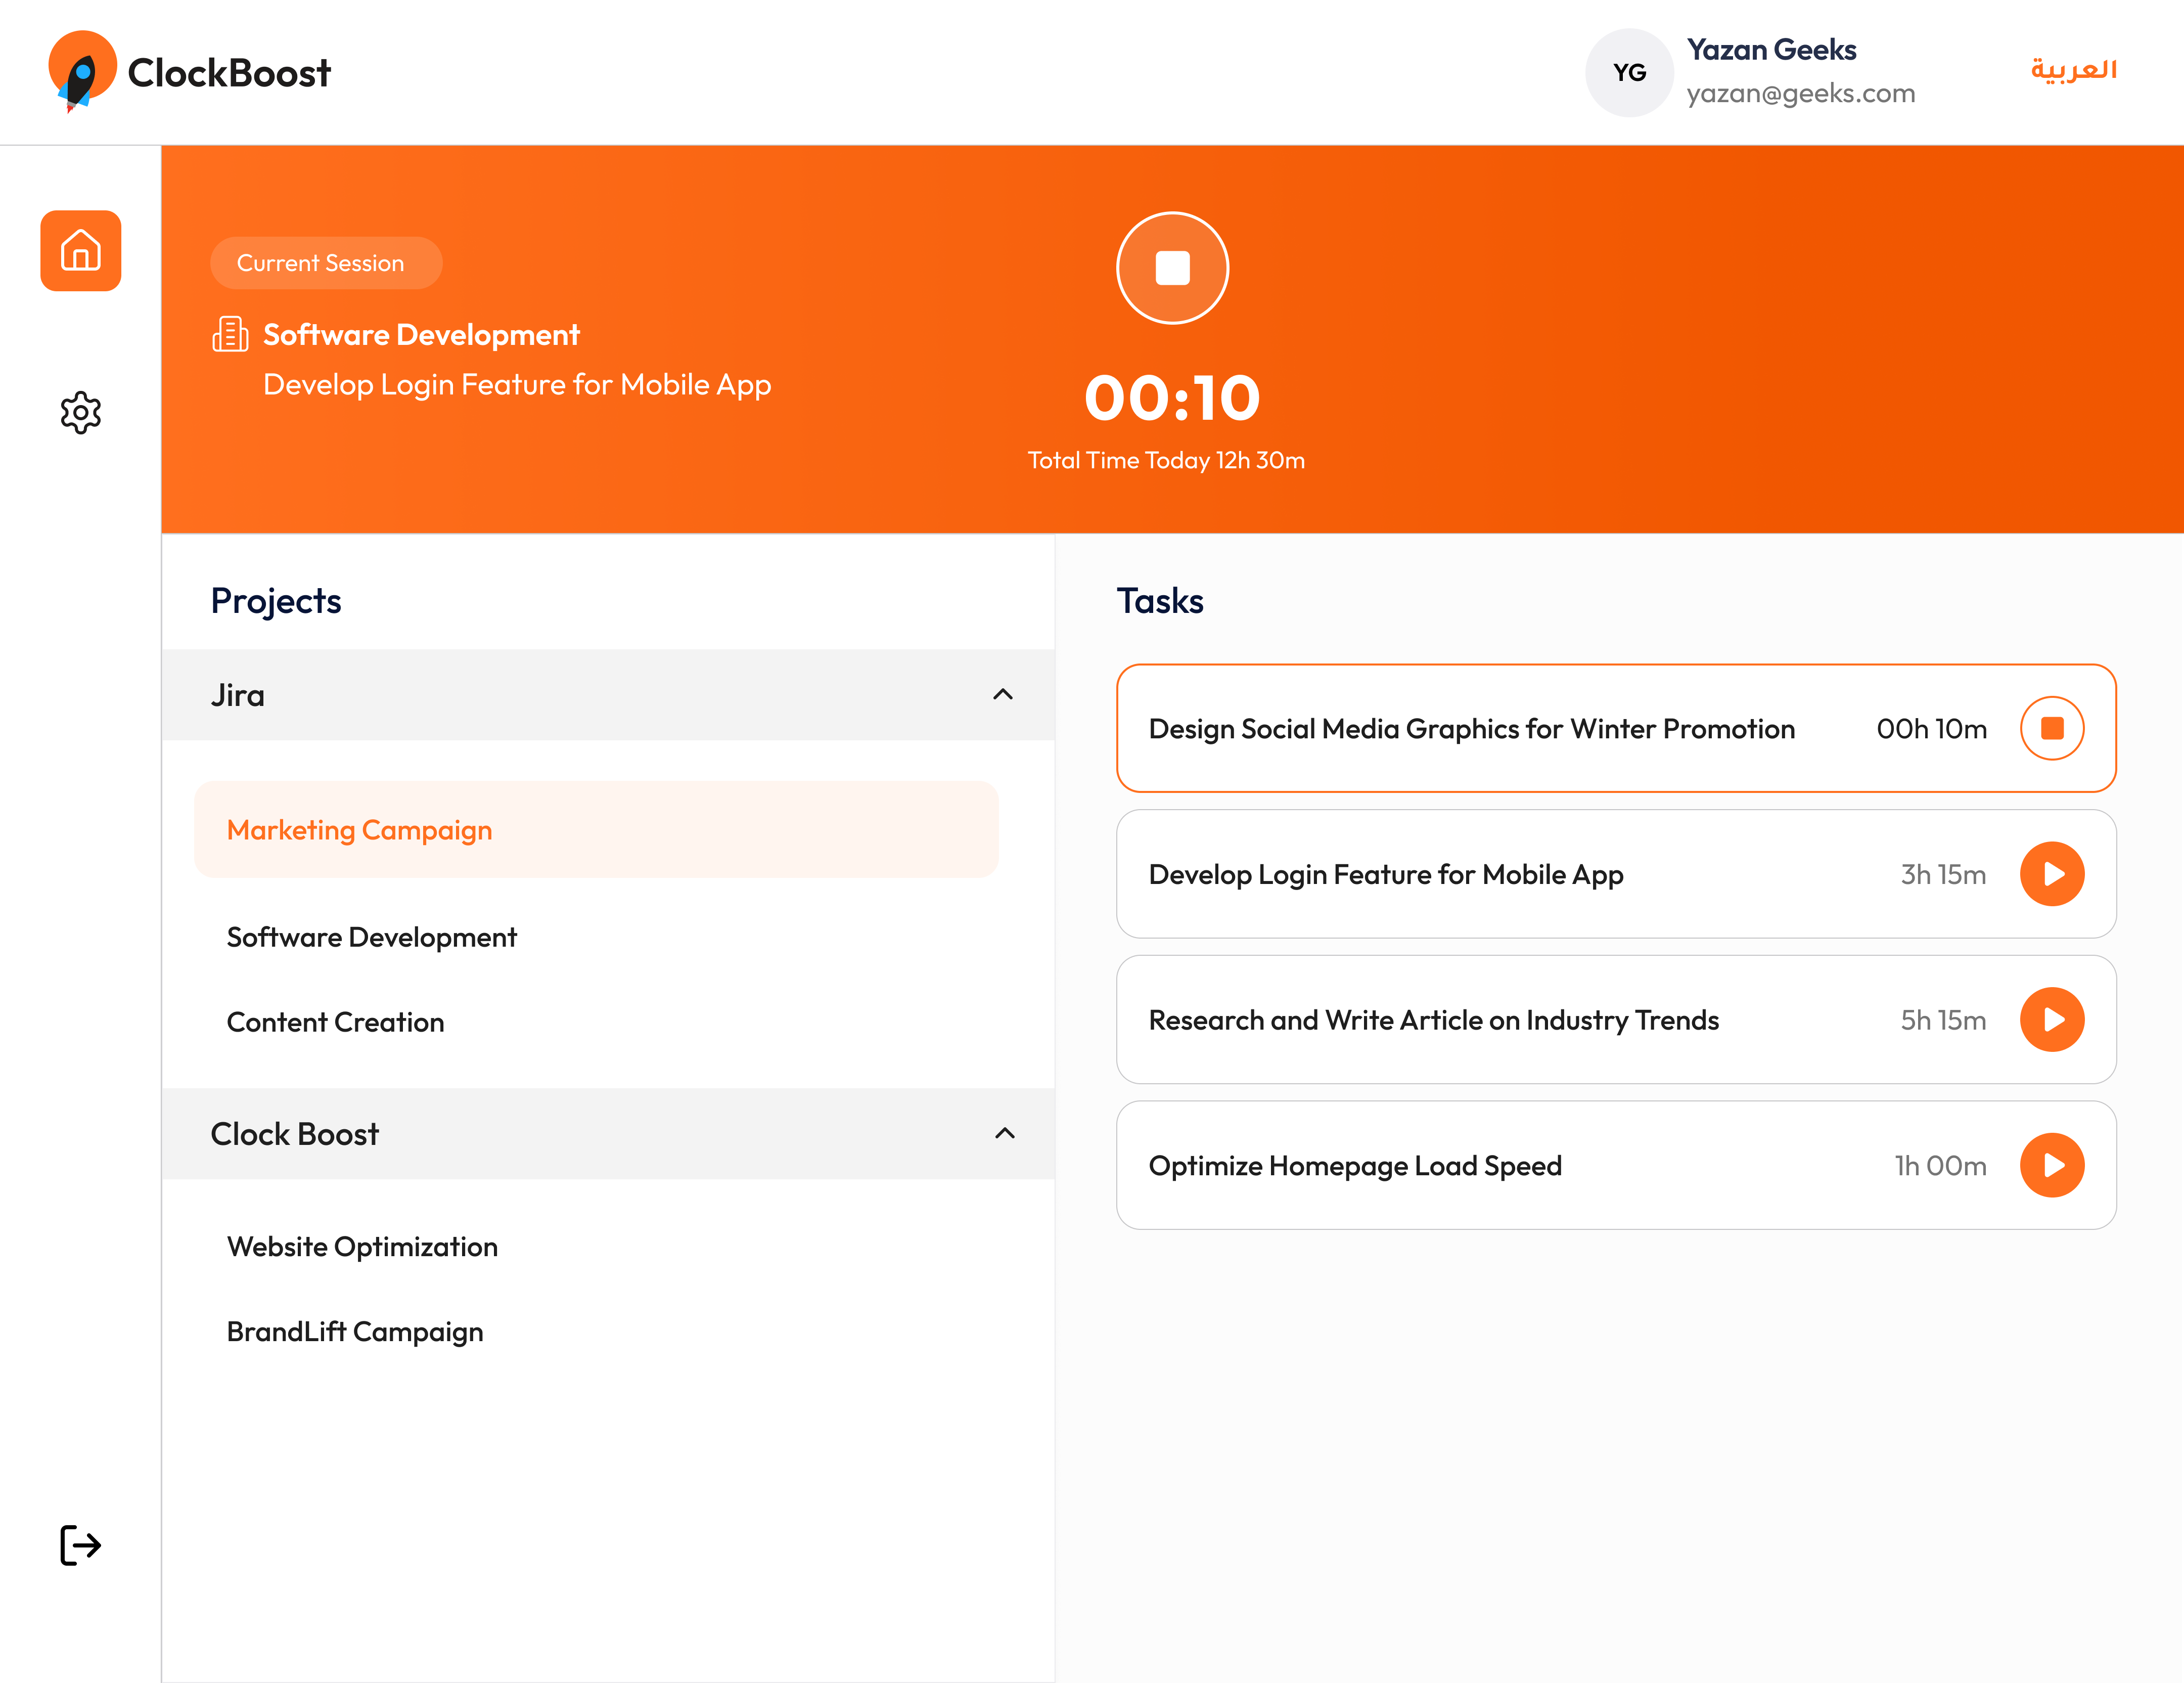Image resolution: width=2184 pixels, height=1683 pixels.
Task: Start Optimize Homepage Load Speed timer
Action: [x=2051, y=1166]
